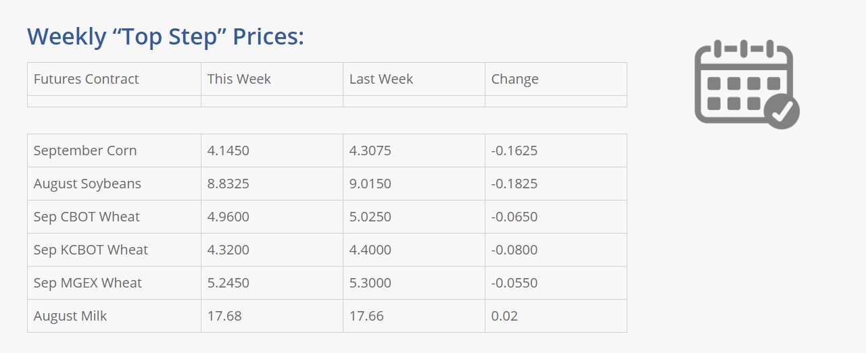
Task: Select the September Corn row label
Action: click(x=85, y=151)
